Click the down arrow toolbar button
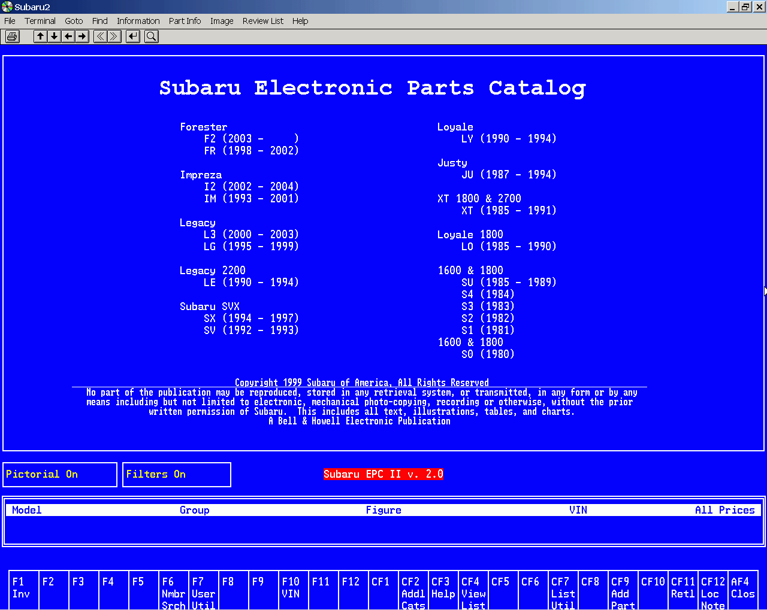This screenshot has height=610, width=767. click(x=54, y=37)
